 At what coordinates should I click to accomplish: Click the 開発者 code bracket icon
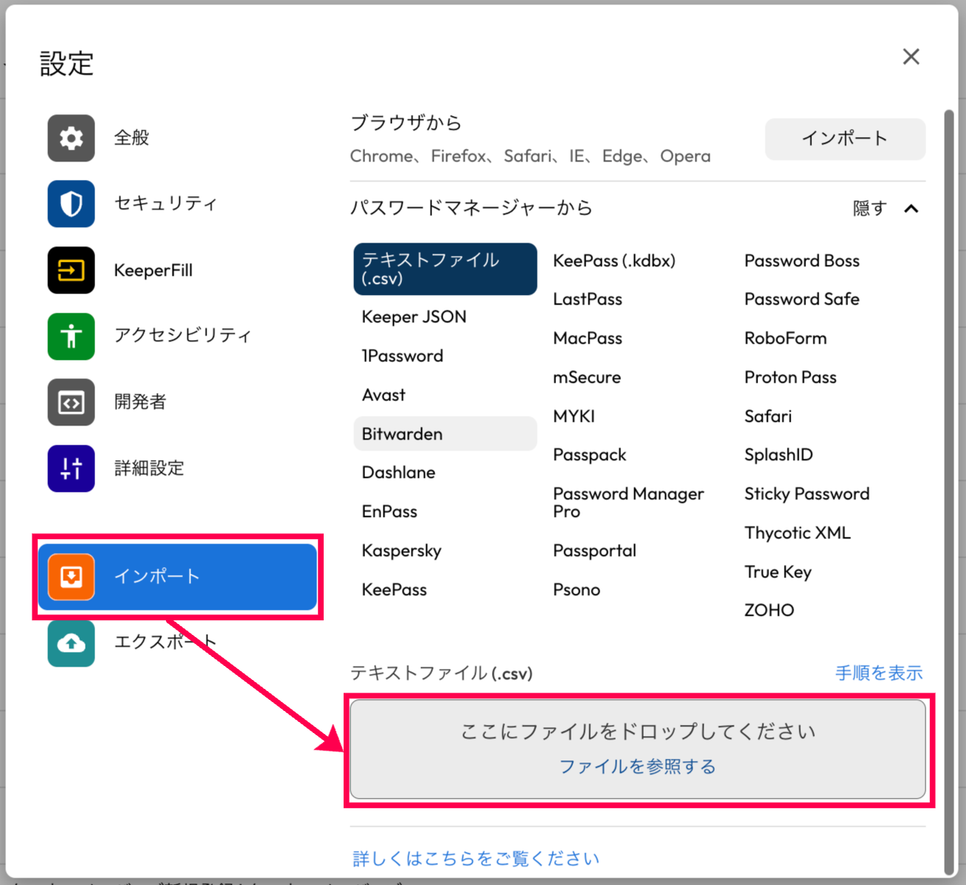pyautogui.click(x=72, y=402)
